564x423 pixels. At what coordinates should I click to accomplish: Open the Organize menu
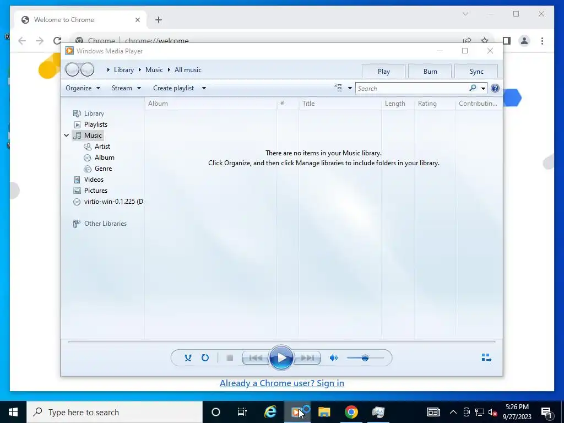pos(83,88)
